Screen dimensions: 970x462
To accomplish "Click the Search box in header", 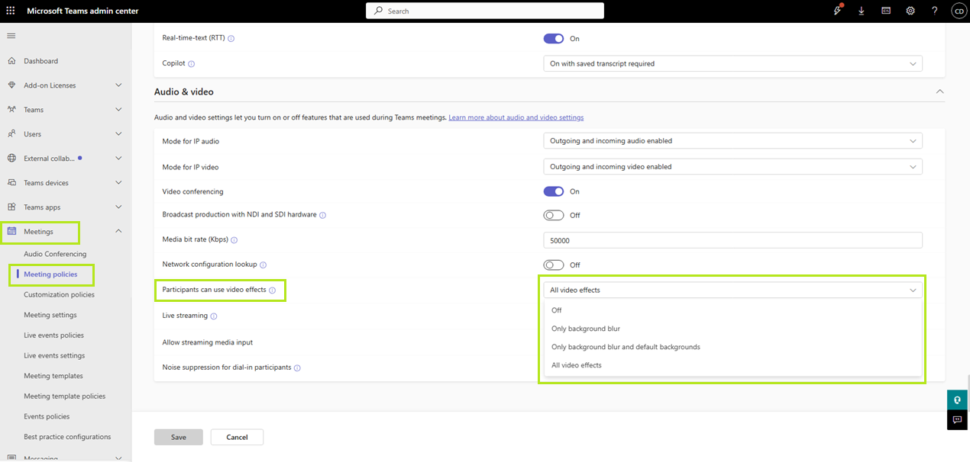I will 485,11.
